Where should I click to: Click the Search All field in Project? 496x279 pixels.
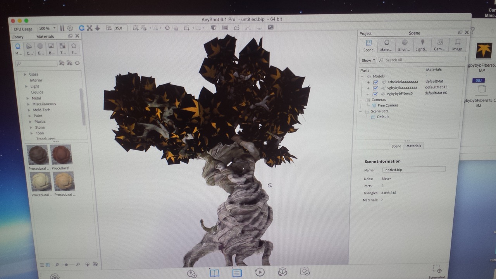tap(422, 60)
